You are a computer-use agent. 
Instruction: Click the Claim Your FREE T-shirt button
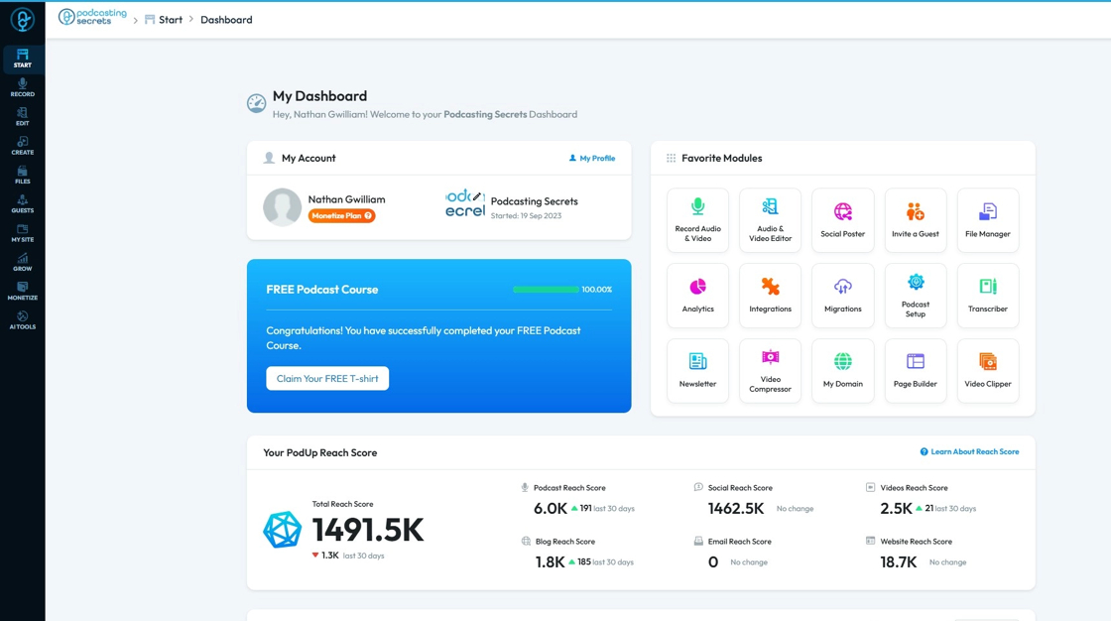tap(327, 379)
